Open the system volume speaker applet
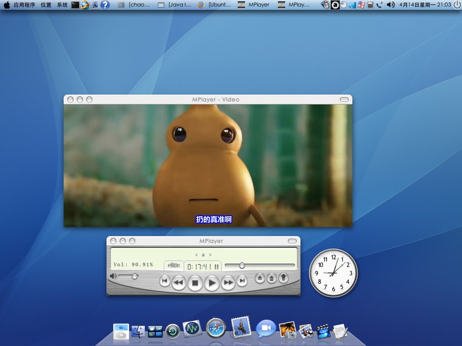 390,5
